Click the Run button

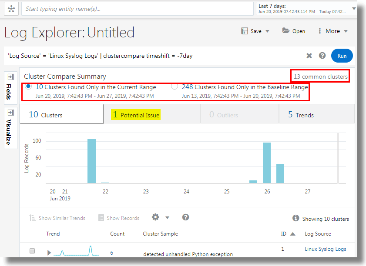click(x=342, y=56)
